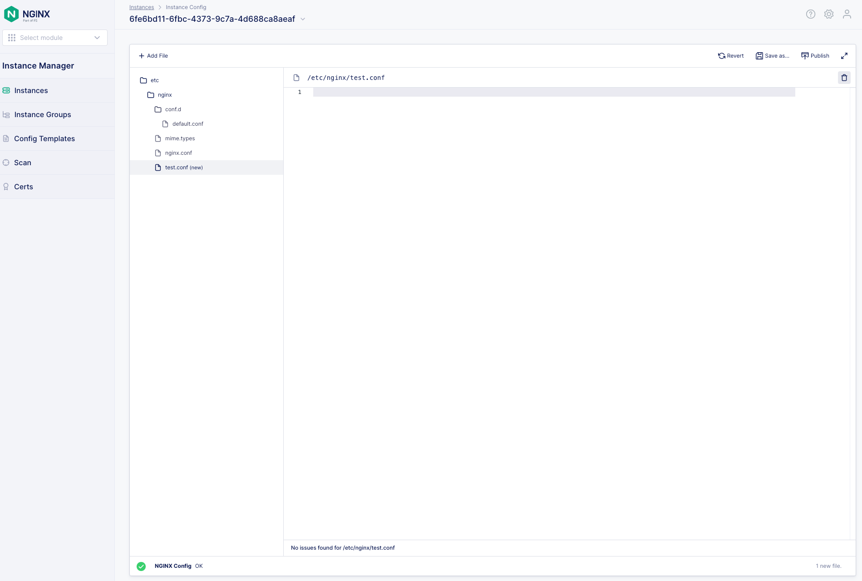Viewport: 862px width, 581px height.
Task: Collapse the etc folder
Action: tap(149, 80)
